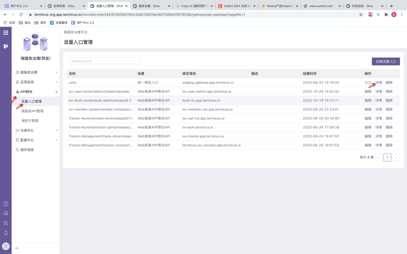Open the 应用 apps bookmark
407x254 pixels.
point(9,23)
